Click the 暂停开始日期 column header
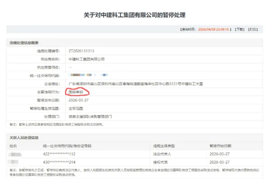Image resolution: width=272 pixels, height=192 pixels. pos(220,146)
